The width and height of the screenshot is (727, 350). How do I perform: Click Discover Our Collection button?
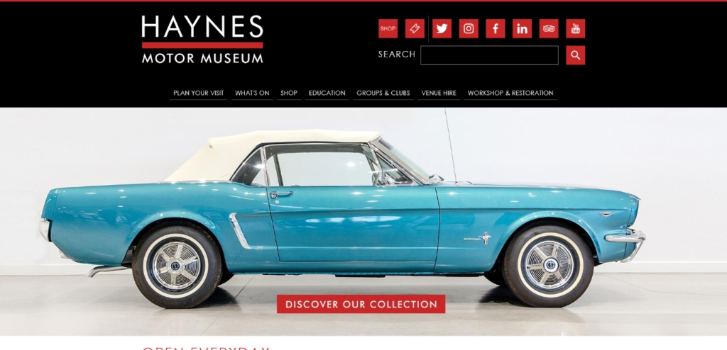361,304
